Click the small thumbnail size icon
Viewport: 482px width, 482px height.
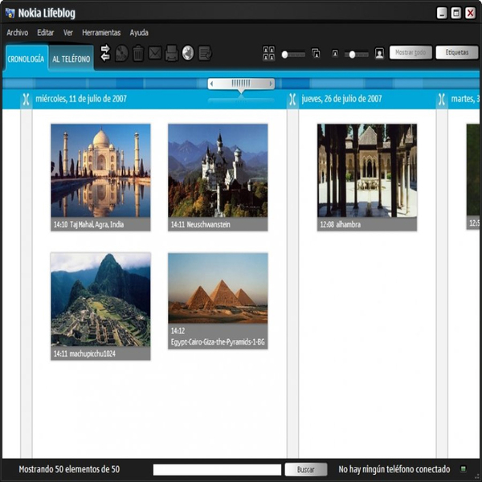335,54
